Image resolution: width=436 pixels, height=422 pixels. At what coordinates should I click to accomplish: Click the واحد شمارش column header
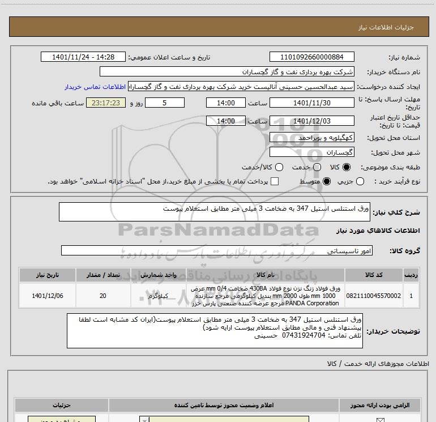point(158,275)
